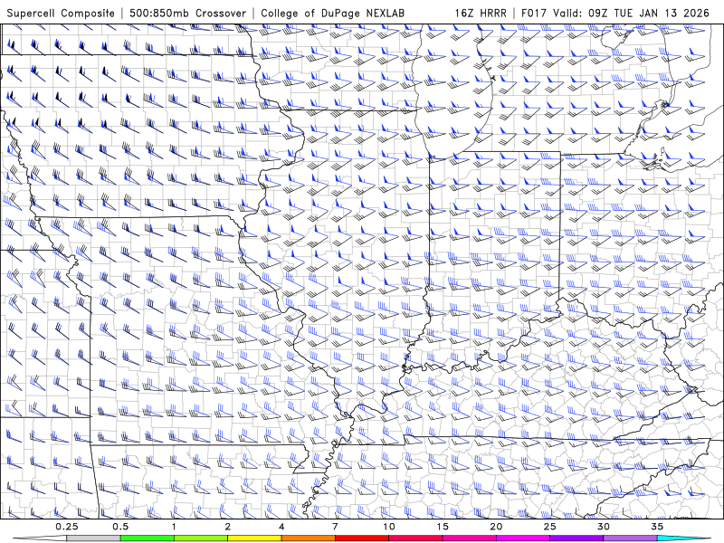Click the orange legend swatch between 4 and 7
Screen dimensions: 724x543
point(308,538)
